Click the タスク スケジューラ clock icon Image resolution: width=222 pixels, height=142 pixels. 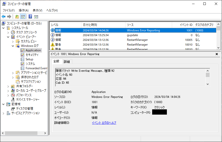pos(13,32)
